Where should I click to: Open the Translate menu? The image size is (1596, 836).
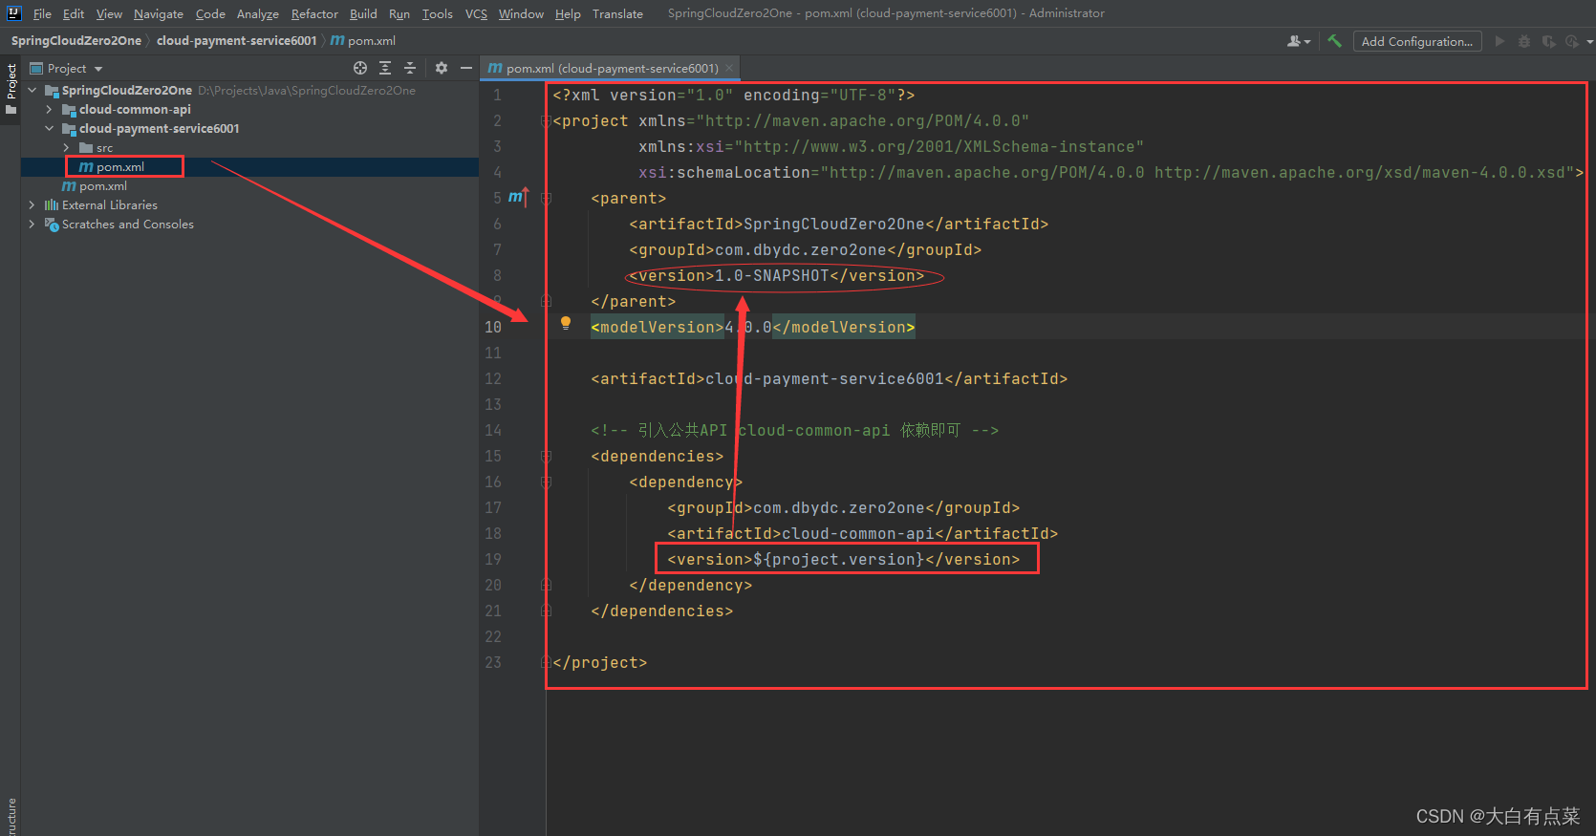tap(617, 13)
